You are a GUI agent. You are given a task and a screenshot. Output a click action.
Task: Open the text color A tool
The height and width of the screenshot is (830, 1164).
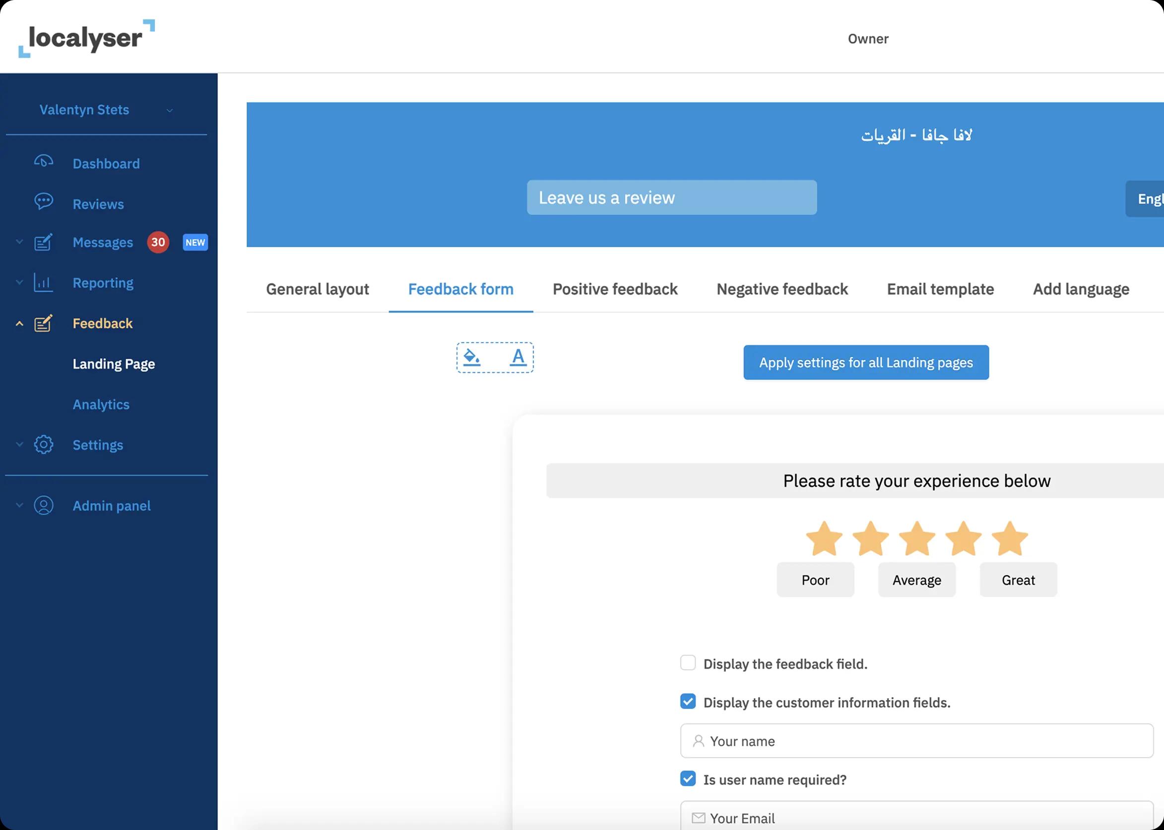coord(518,357)
